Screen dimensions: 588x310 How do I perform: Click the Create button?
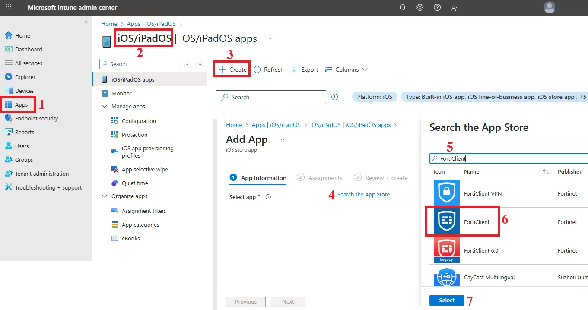[233, 70]
